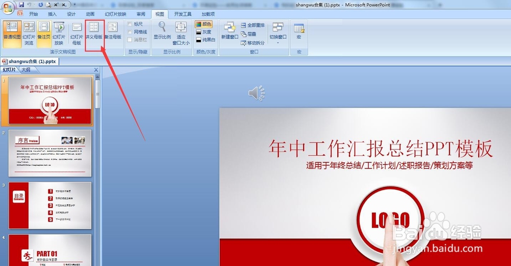511x266 pixels.
Task: Switch to 普通视图 (Normal view)
Action: [x=12, y=34]
